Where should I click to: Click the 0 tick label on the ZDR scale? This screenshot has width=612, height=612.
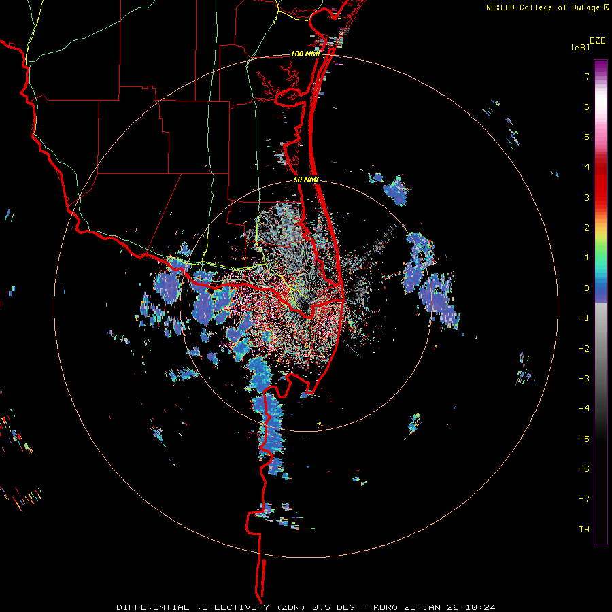pyautogui.click(x=587, y=288)
